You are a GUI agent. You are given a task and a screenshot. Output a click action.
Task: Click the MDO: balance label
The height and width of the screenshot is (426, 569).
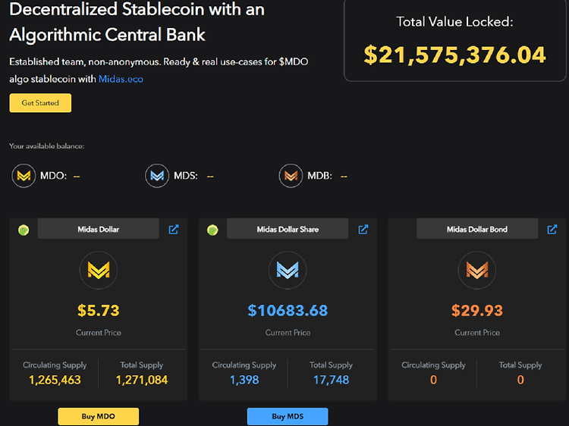[53, 176]
